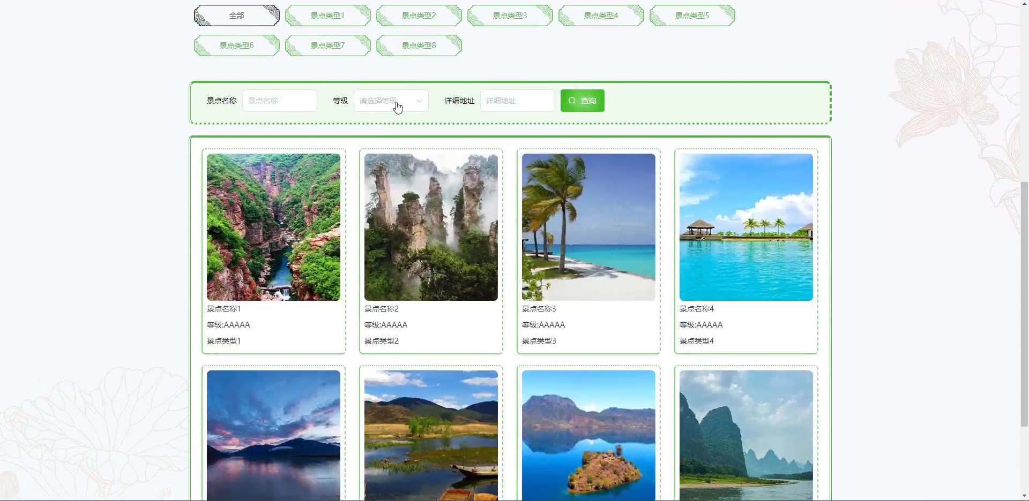Click the title 景点名称2
1029x501 pixels.
pos(381,309)
